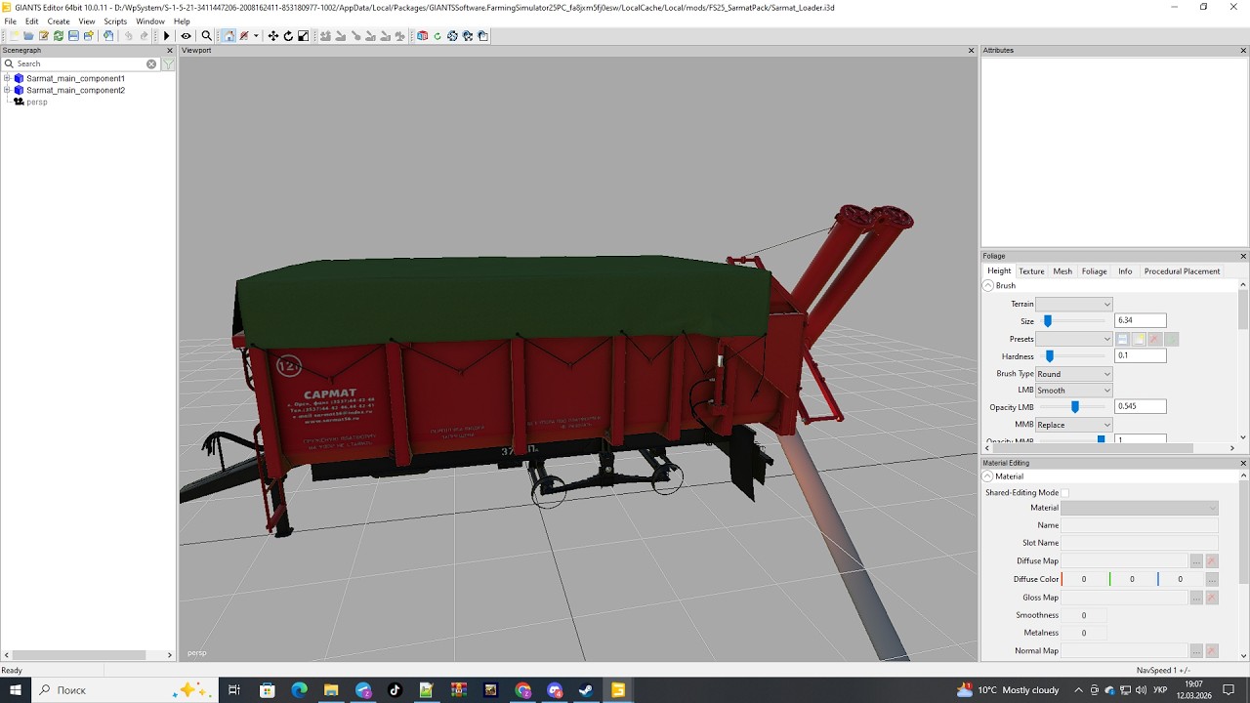This screenshot has height=703, width=1250.
Task: Open the Help menu
Action: [x=182, y=21]
